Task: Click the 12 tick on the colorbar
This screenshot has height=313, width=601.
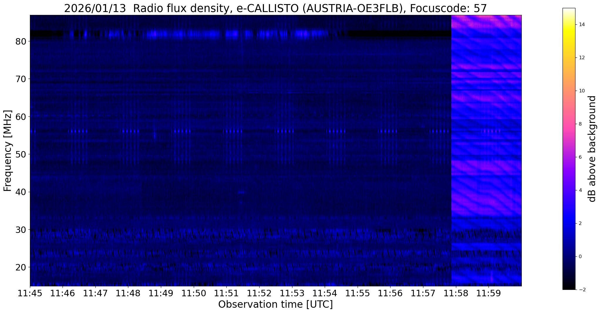Action: 581,58
